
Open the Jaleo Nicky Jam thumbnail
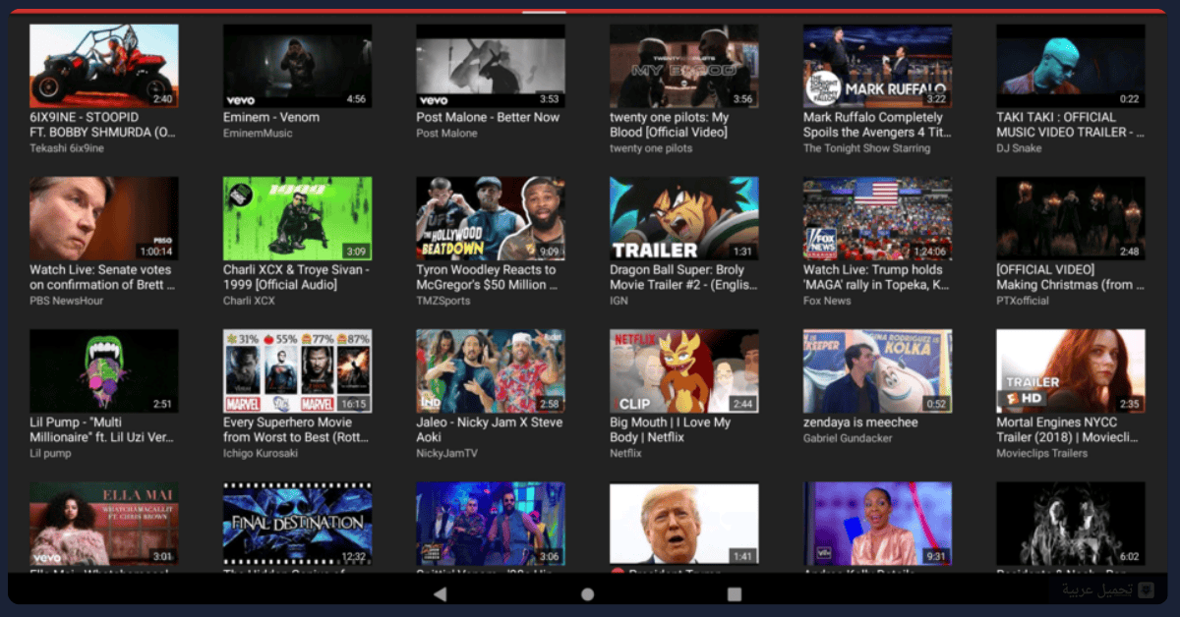click(x=491, y=371)
